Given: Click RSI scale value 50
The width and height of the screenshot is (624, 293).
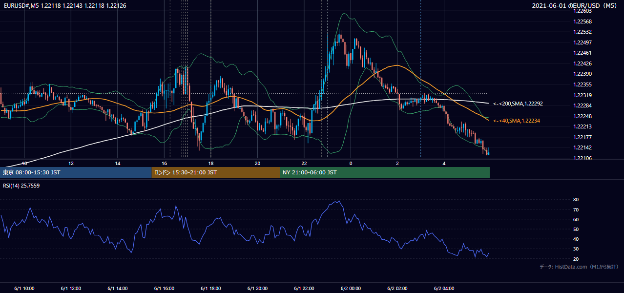Looking at the screenshot, I should pos(576,229).
